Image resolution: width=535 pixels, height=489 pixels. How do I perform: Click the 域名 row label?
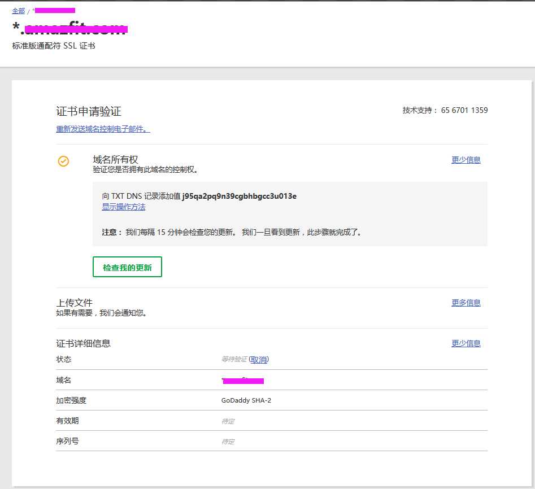click(x=64, y=380)
